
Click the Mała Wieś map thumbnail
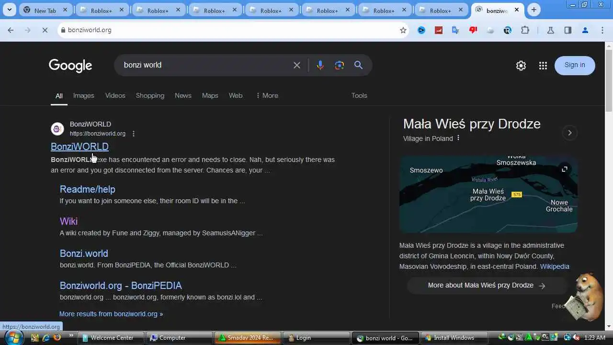488,194
